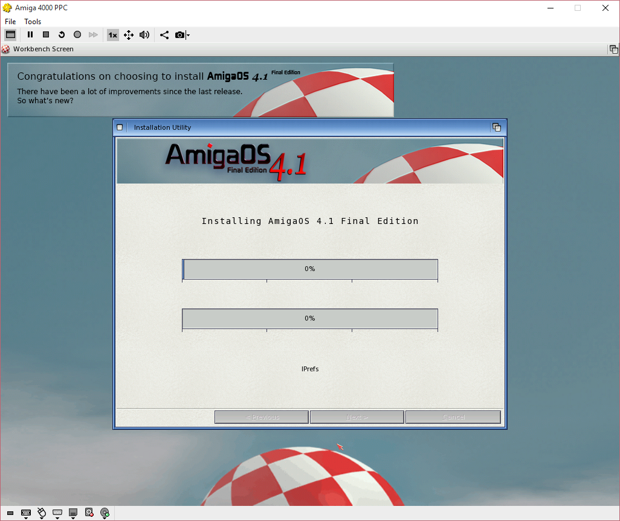620x521 pixels.
Task: Pause the Amiga emulation
Action: [30, 35]
